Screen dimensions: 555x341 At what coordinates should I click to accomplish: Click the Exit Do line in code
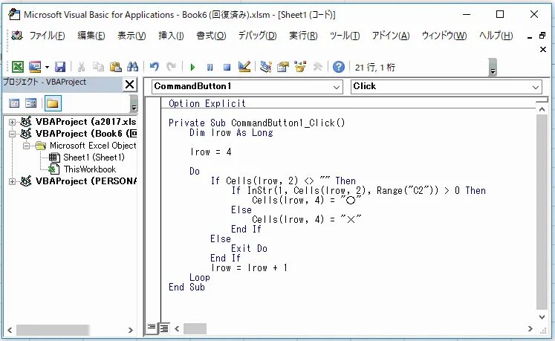point(249,248)
